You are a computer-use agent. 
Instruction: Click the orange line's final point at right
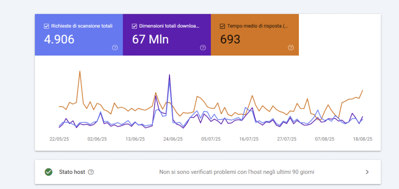(363, 90)
